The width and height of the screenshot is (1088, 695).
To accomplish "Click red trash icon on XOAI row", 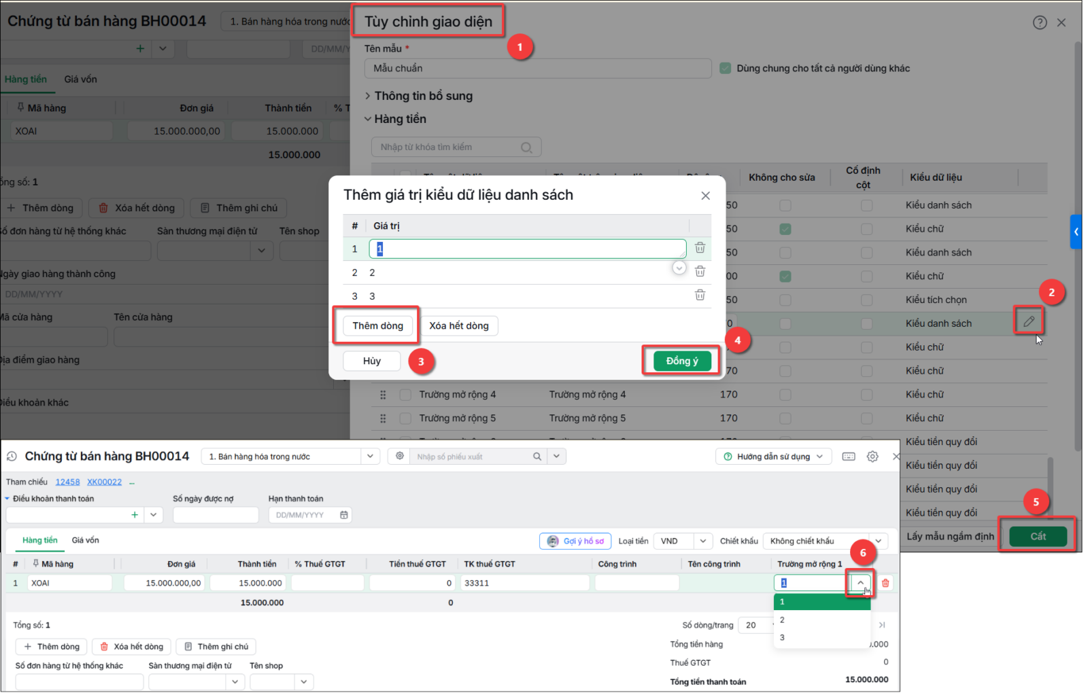I will pos(885,583).
